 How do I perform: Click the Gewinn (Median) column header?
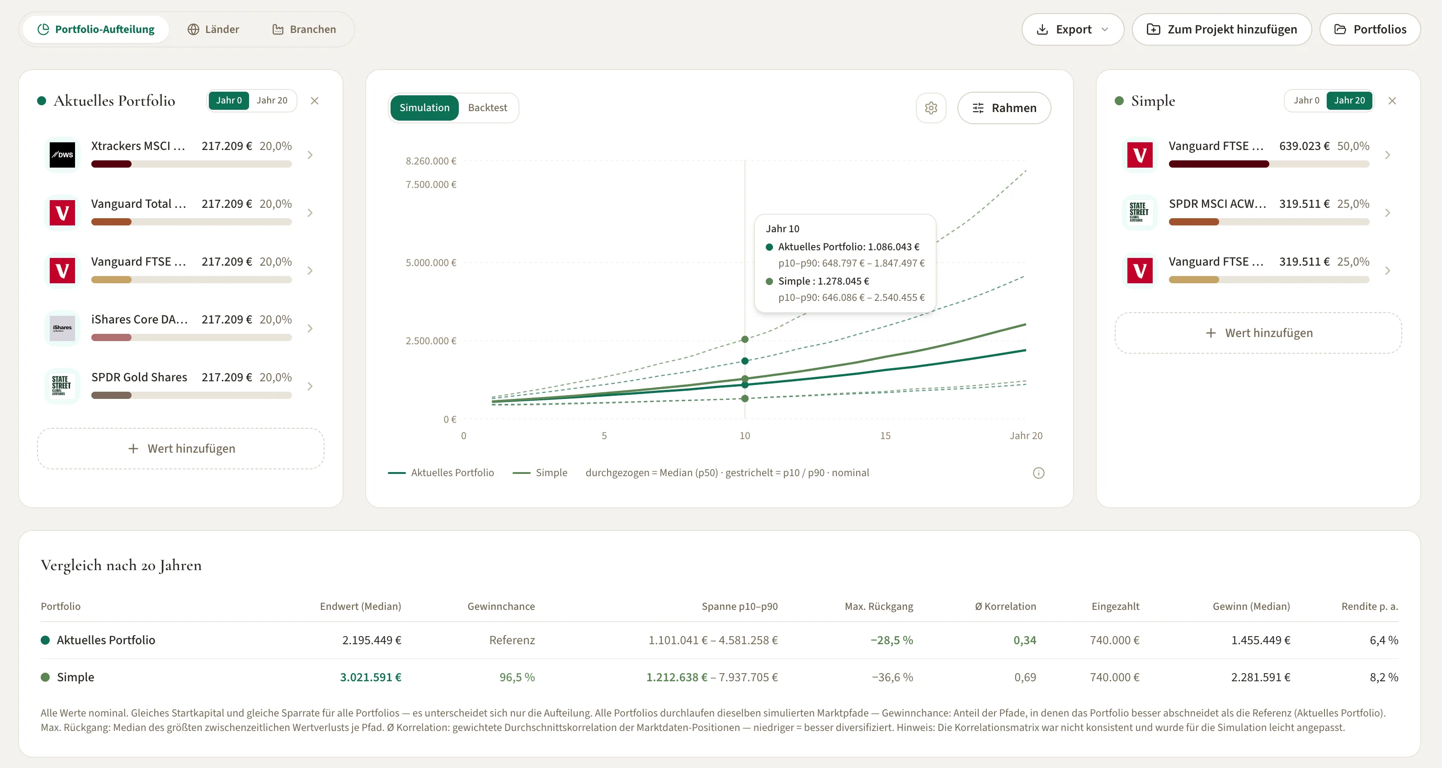click(1251, 606)
